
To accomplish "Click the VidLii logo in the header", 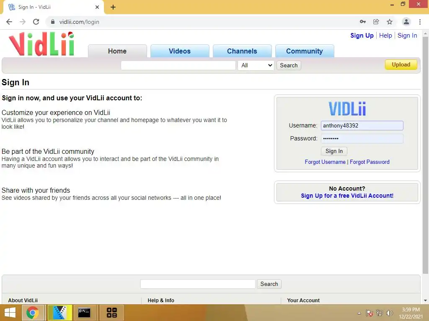I will click(41, 44).
